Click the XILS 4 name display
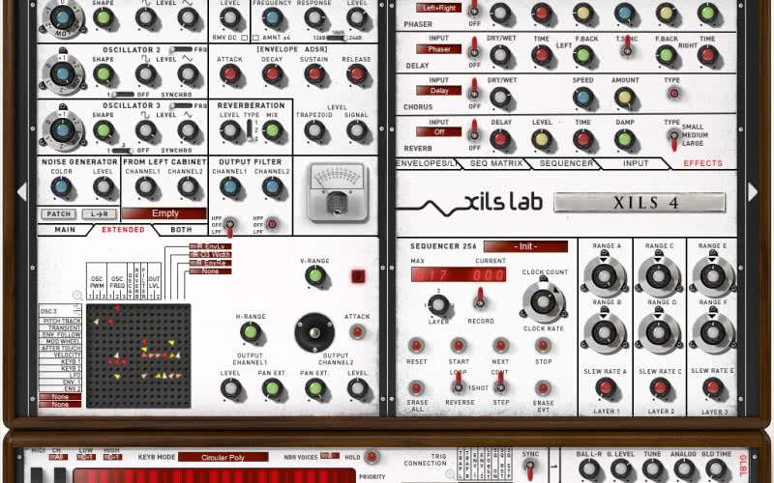Image resolution: width=774 pixels, height=483 pixels. click(640, 203)
